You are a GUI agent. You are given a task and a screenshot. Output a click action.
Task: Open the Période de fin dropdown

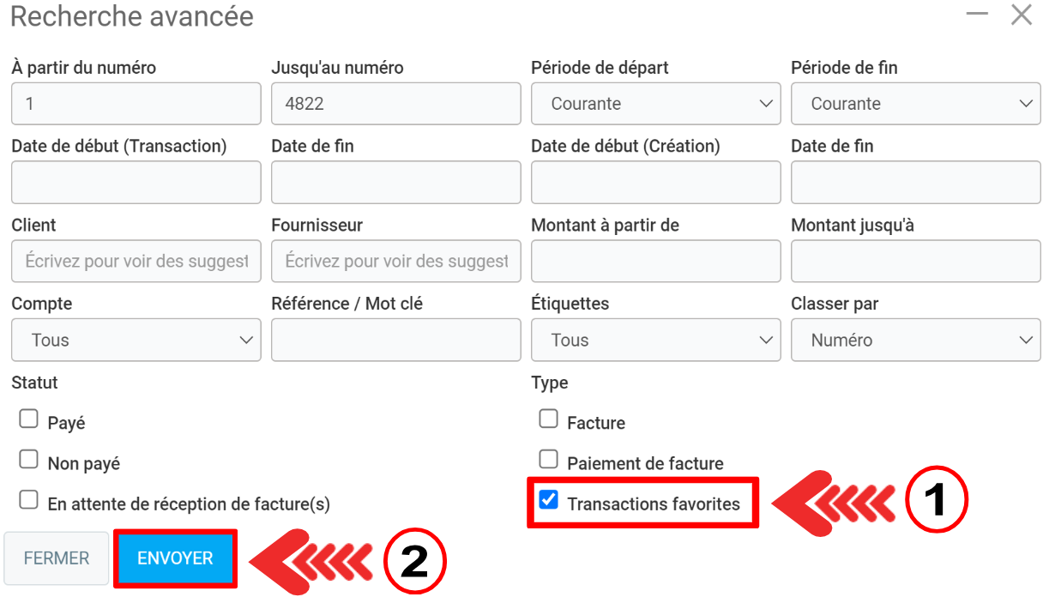click(x=915, y=104)
